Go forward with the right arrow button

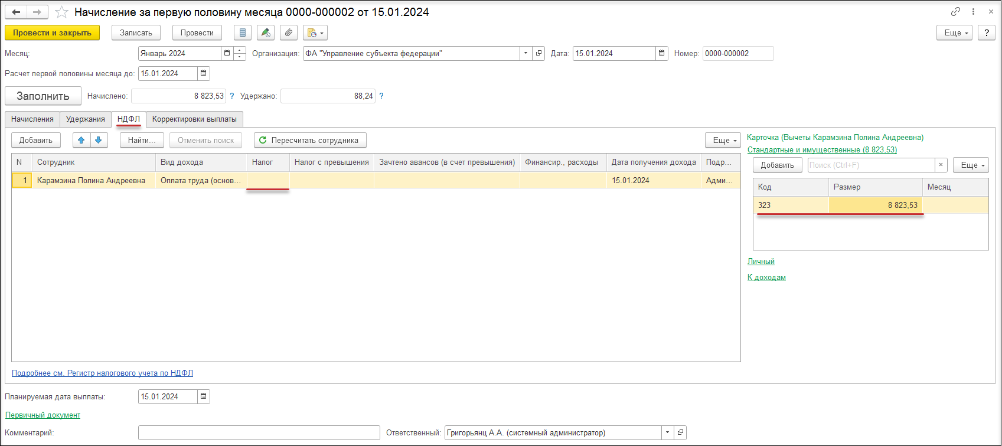pyautogui.click(x=37, y=12)
